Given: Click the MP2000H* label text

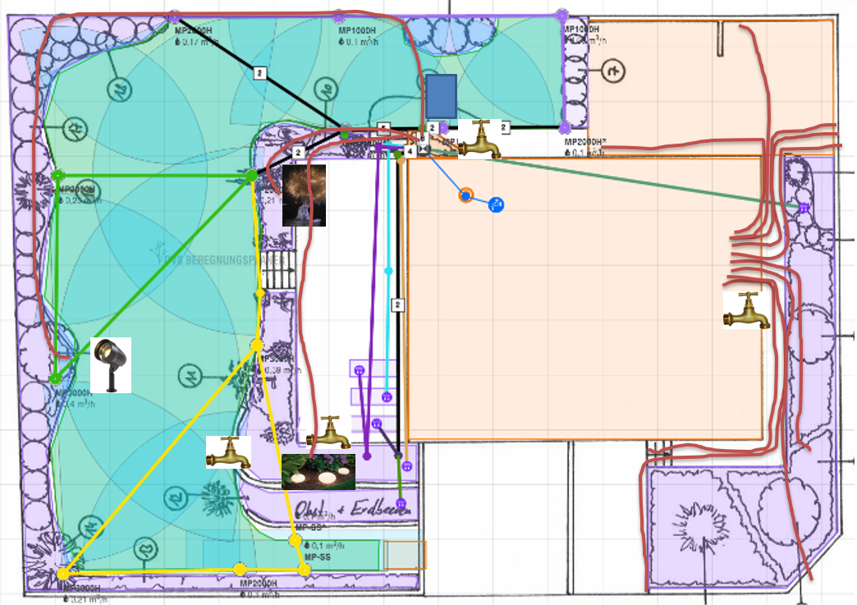Looking at the screenshot, I should (585, 142).
